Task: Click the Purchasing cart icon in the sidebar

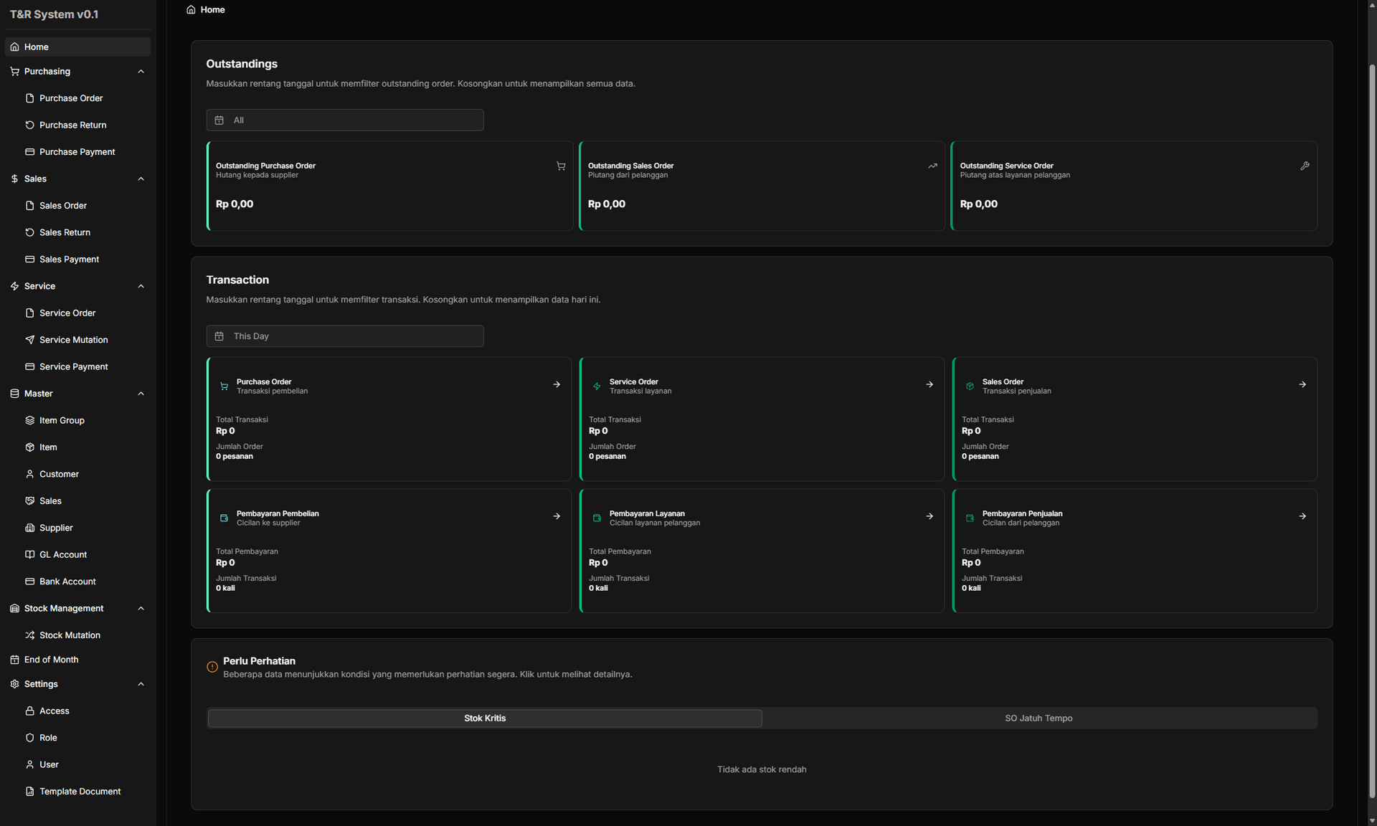Action: pyautogui.click(x=14, y=71)
